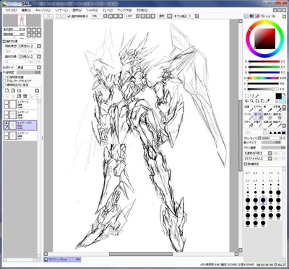Adjust the layer 不透明度 opacity slider
Screen dimensions: 289x269
pyautogui.click(x=29, y=72)
